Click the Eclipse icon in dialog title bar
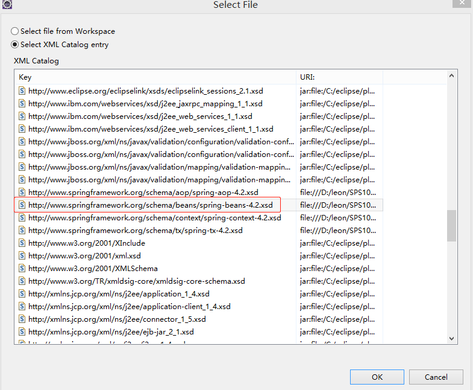Viewport: 473px width, 390px height. [x=7, y=4]
